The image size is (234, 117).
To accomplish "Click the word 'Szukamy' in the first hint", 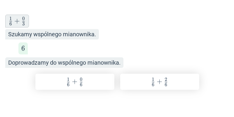I will pyautogui.click(x=20, y=35).
